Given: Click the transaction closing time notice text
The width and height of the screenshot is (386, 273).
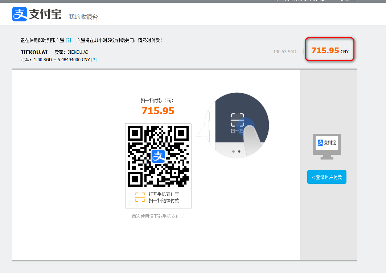Looking at the screenshot, I should click(x=119, y=40).
